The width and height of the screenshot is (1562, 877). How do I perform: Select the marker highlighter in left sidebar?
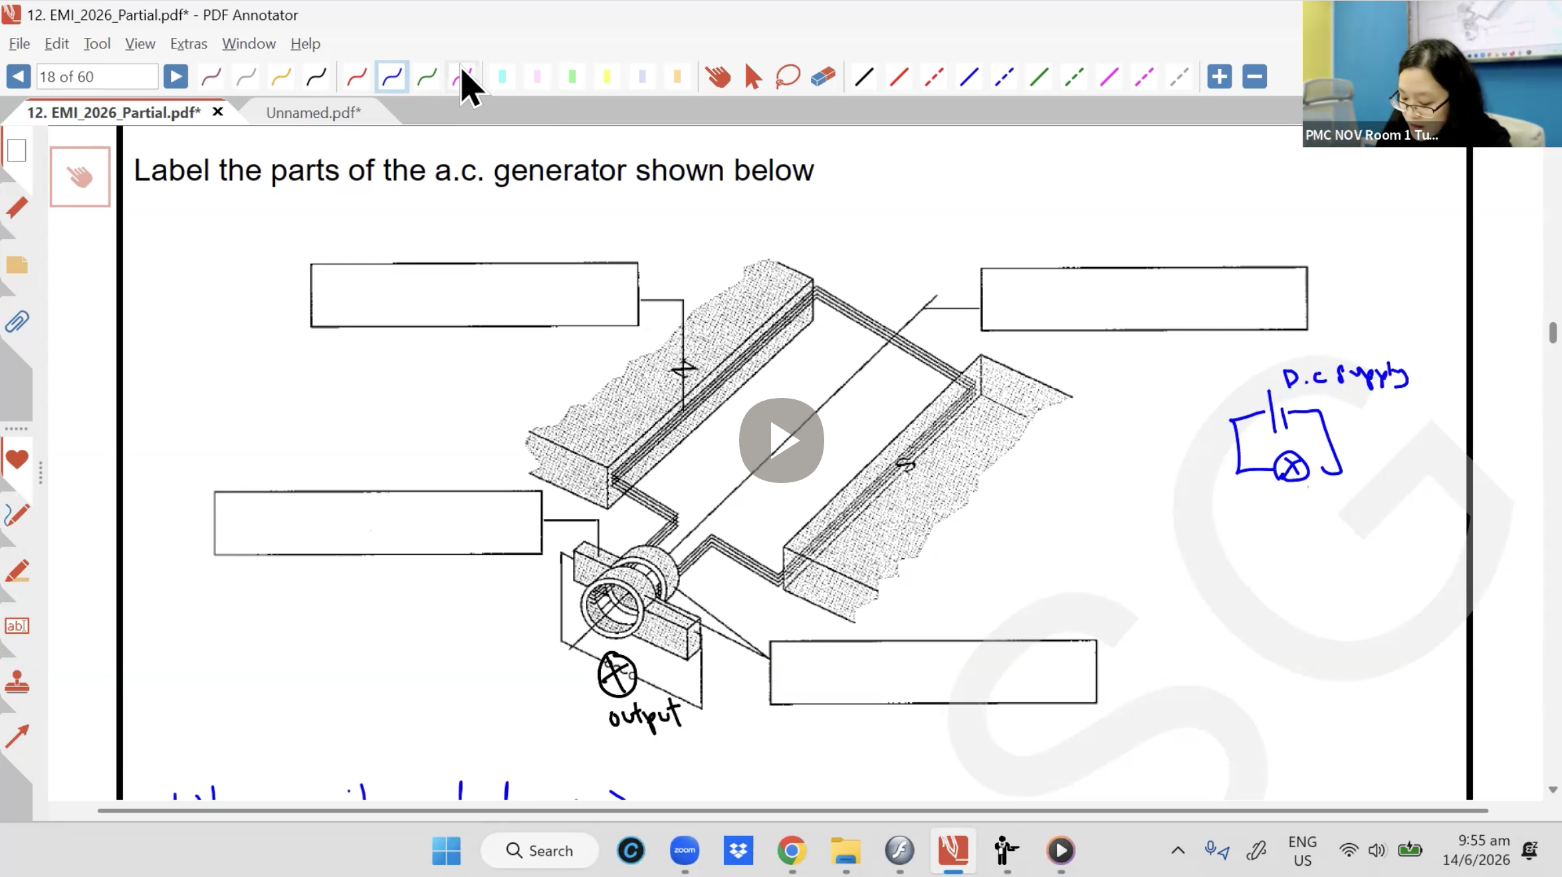(17, 571)
